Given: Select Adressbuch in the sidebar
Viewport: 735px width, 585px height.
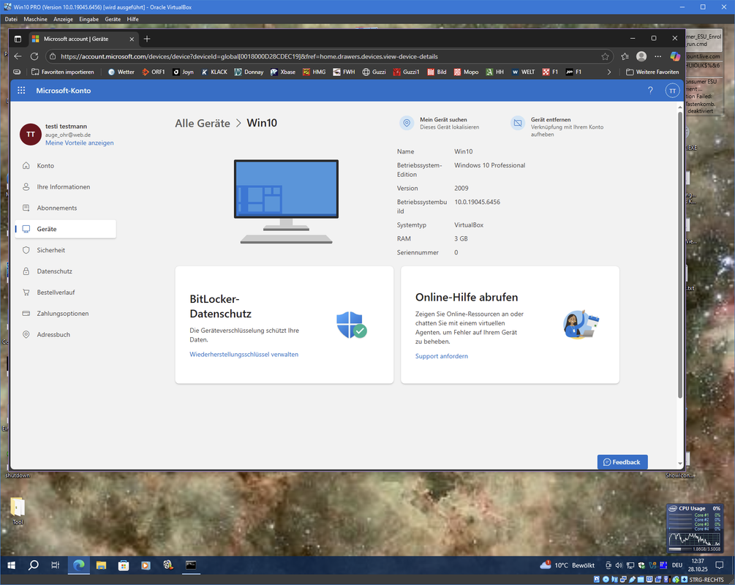Looking at the screenshot, I should coord(66,334).
